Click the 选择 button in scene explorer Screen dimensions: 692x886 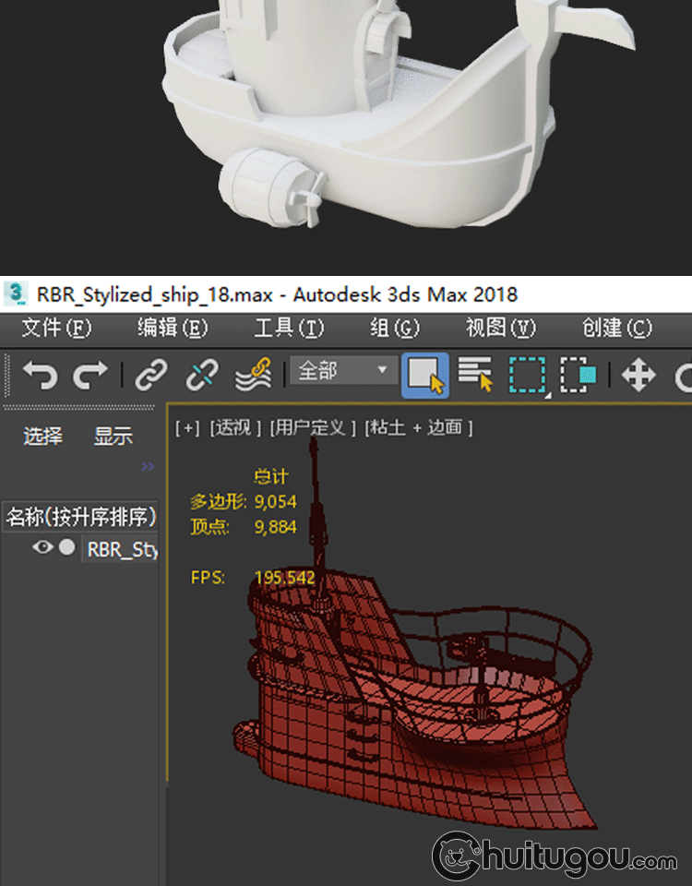pos(43,437)
